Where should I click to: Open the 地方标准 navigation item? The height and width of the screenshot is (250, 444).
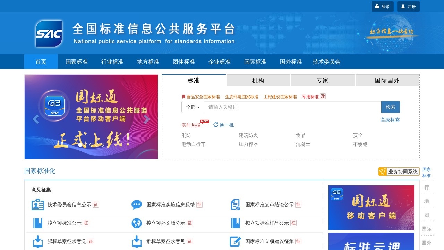click(148, 61)
